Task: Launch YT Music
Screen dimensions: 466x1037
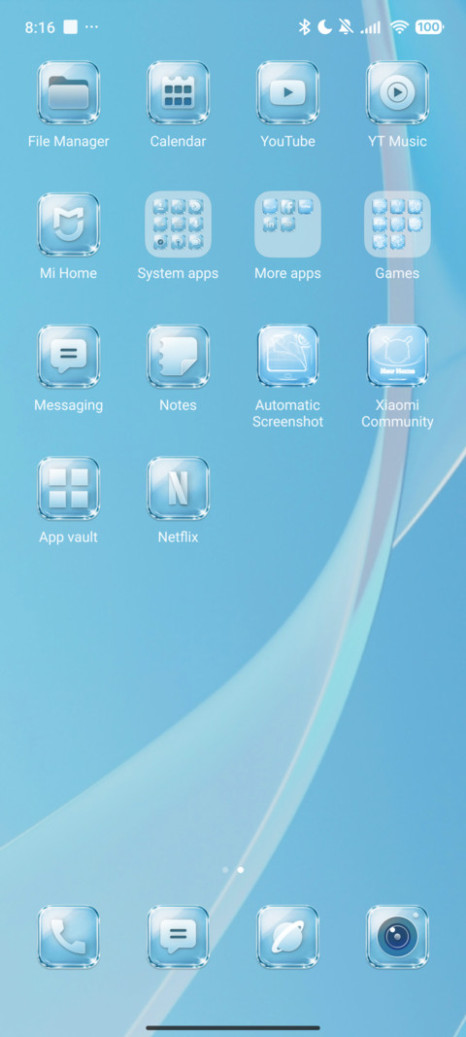Action: click(x=397, y=92)
